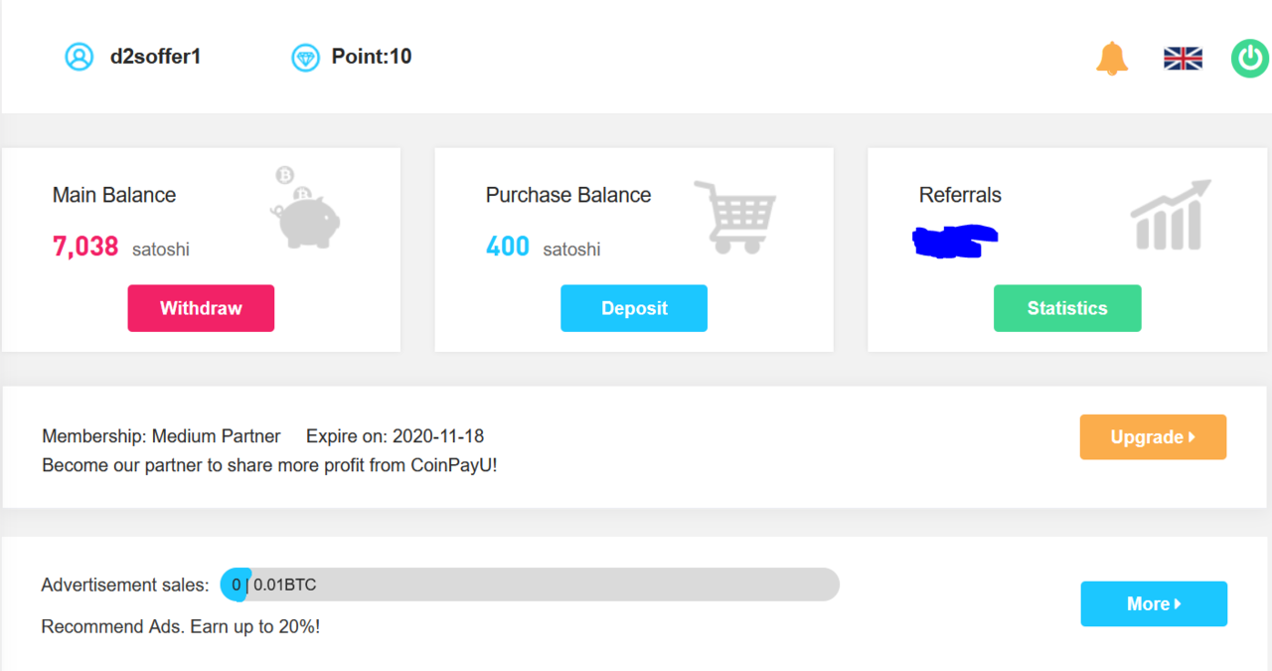Click the piggy bank icon
Screen dimensions: 1272x671
pos(304,208)
